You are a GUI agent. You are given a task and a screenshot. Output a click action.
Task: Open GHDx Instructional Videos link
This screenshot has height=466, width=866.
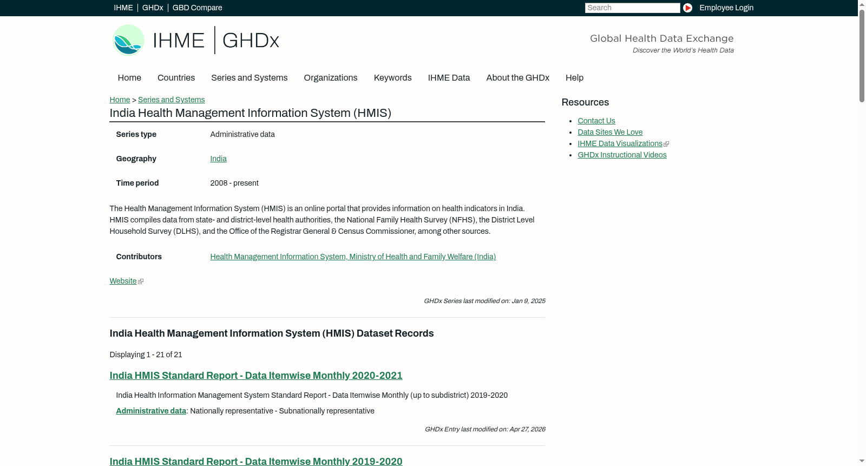[622, 155]
